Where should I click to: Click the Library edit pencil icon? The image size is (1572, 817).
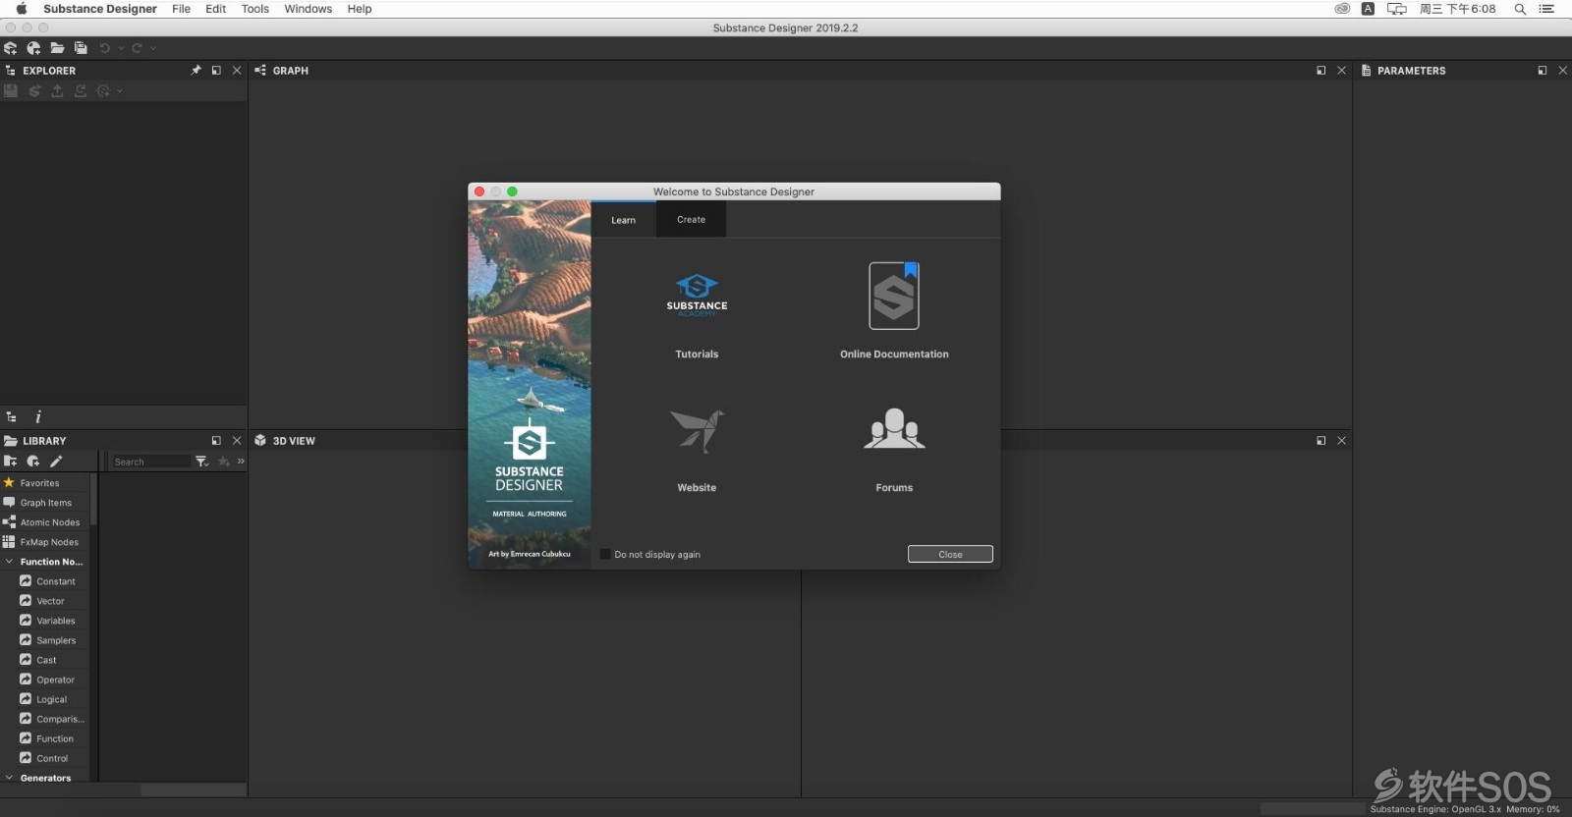(x=56, y=462)
